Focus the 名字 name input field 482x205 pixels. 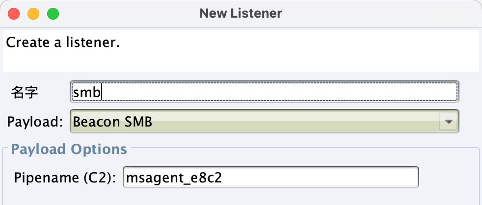(x=265, y=91)
